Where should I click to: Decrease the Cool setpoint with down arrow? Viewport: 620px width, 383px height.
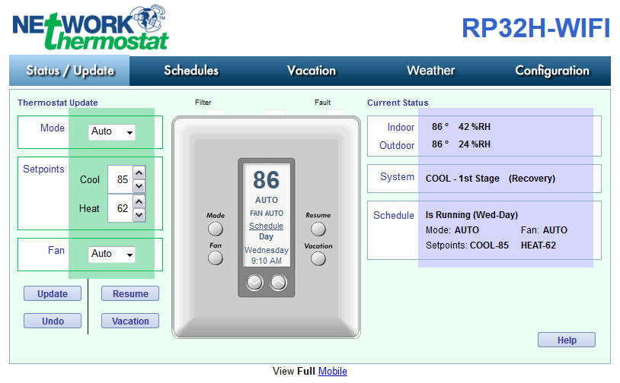tap(139, 185)
